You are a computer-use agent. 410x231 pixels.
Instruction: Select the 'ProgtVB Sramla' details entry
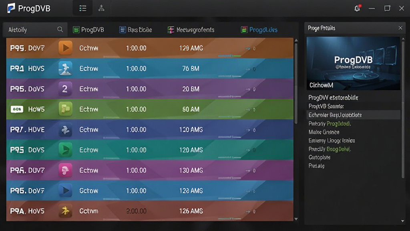[x=326, y=106]
